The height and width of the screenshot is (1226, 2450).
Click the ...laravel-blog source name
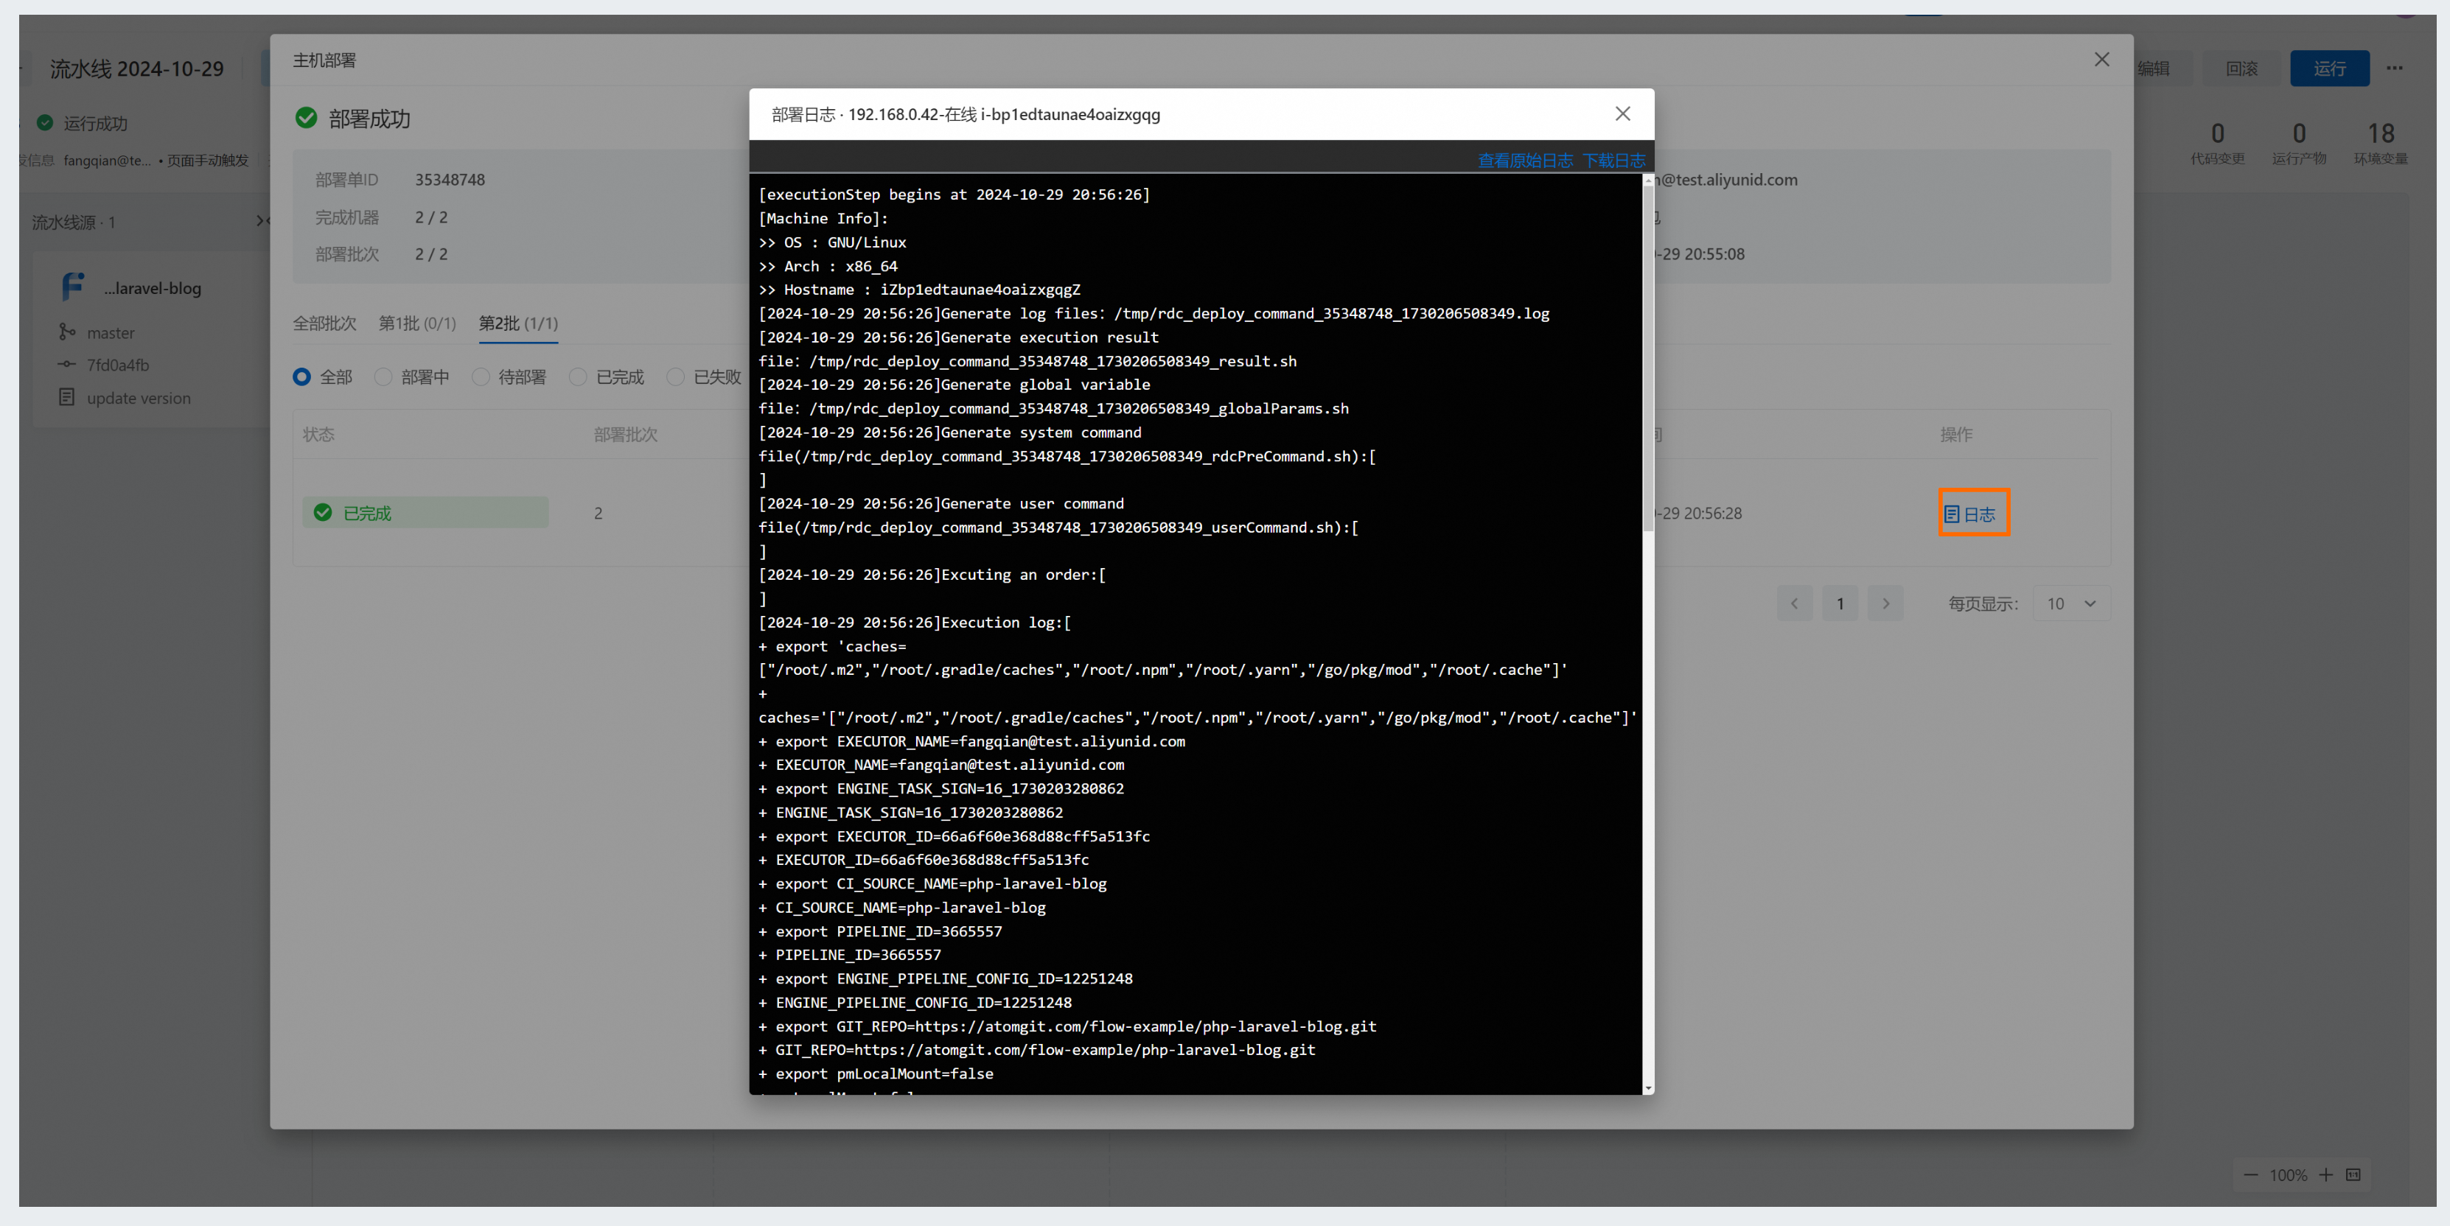(153, 288)
